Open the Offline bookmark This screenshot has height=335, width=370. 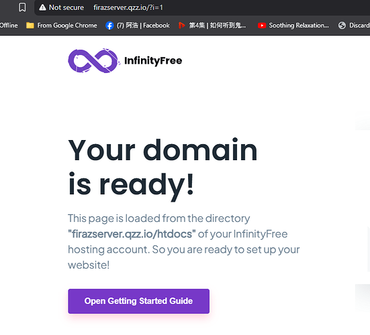pyautogui.click(x=9, y=25)
